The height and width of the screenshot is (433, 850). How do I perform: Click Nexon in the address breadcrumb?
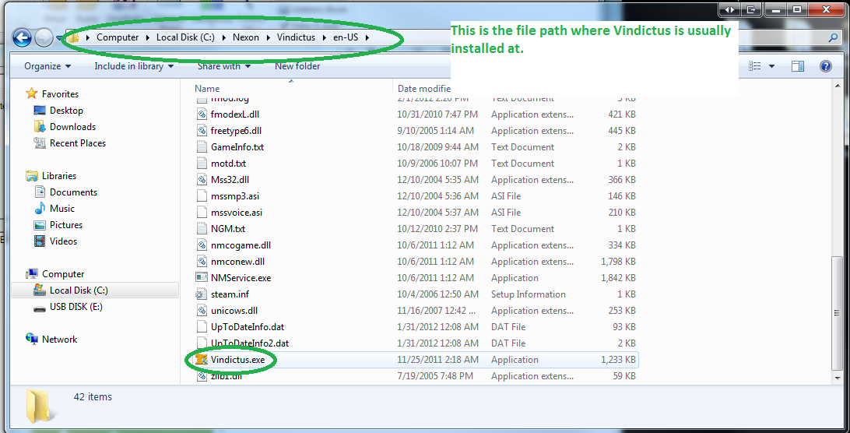[x=245, y=37]
